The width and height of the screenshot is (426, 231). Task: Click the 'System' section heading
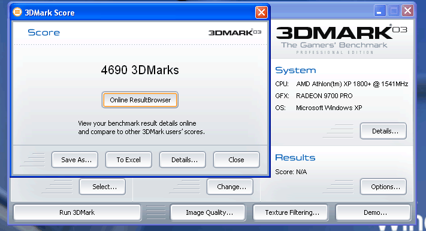pos(295,70)
